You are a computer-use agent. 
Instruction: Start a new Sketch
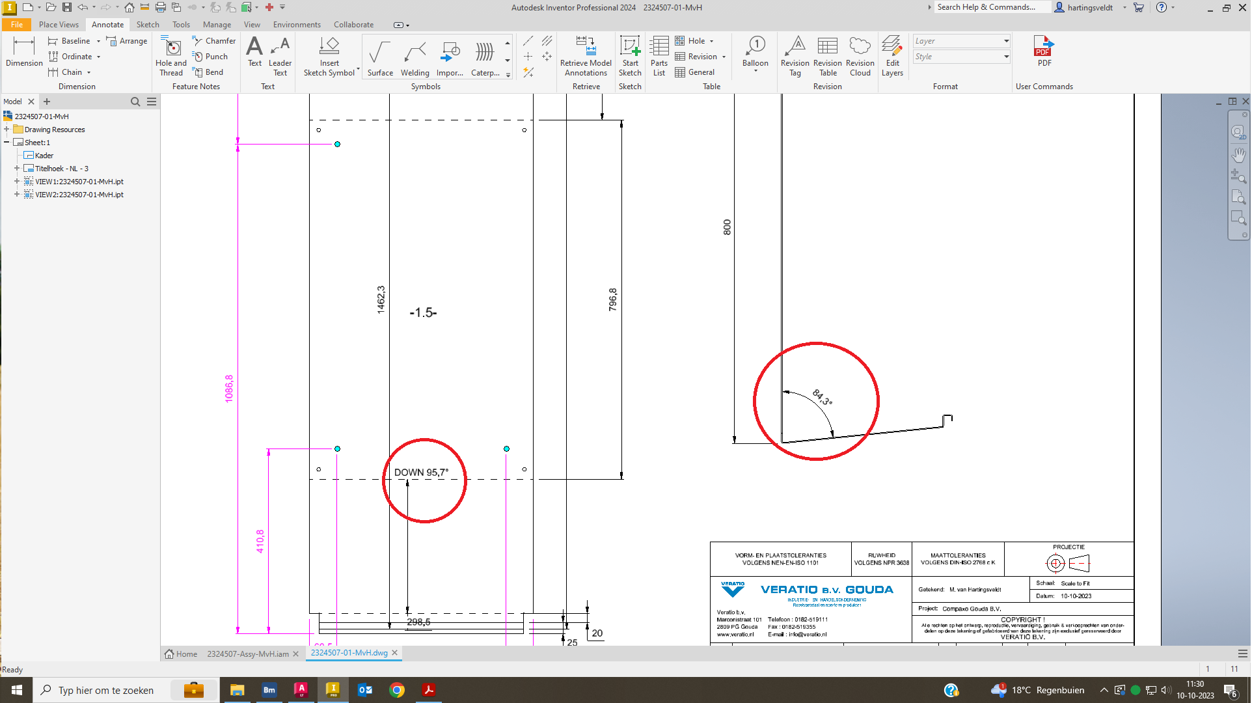(x=629, y=56)
